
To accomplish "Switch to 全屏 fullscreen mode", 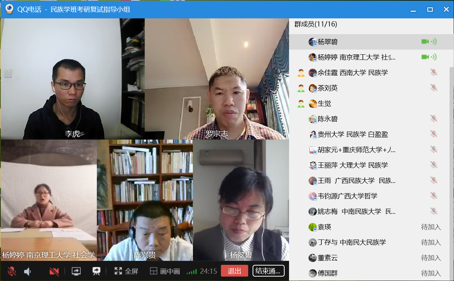I will (x=126, y=271).
